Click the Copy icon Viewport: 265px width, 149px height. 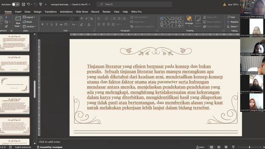point(6,22)
